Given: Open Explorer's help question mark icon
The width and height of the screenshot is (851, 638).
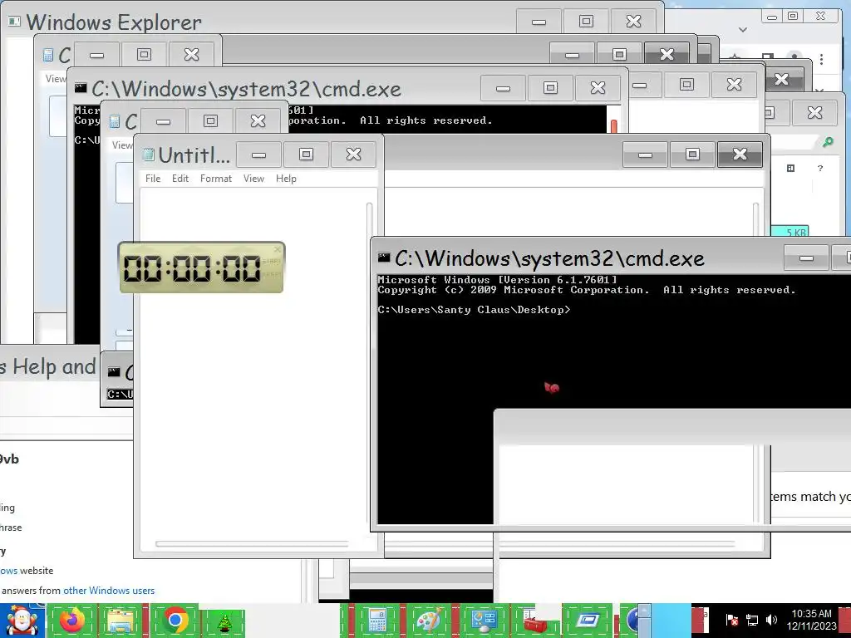Looking at the screenshot, I should pyautogui.click(x=820, y=168).
